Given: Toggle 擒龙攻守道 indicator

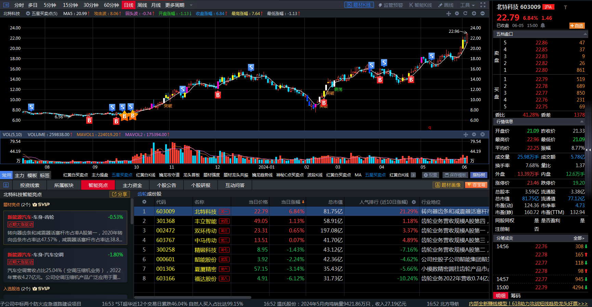Looking at the screenshot, I should (169, 175).
